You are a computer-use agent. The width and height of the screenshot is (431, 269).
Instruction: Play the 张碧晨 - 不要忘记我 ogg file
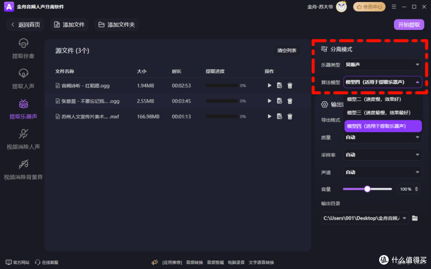click(x=269, y=101)
